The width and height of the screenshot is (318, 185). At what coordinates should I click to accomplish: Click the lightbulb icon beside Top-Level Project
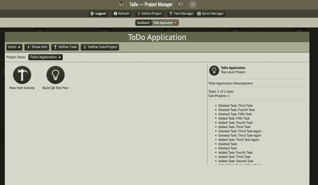pos(214,70)
